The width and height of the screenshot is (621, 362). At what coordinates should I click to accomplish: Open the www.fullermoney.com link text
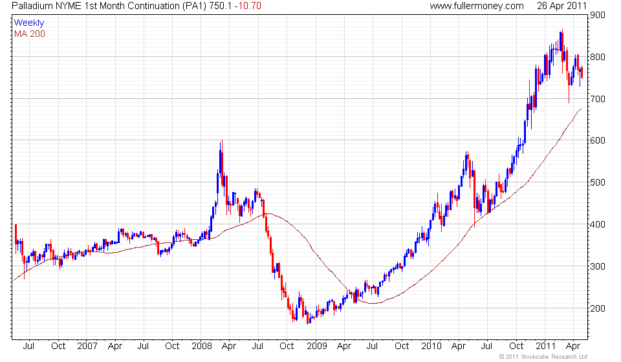[x=477, y=6]
